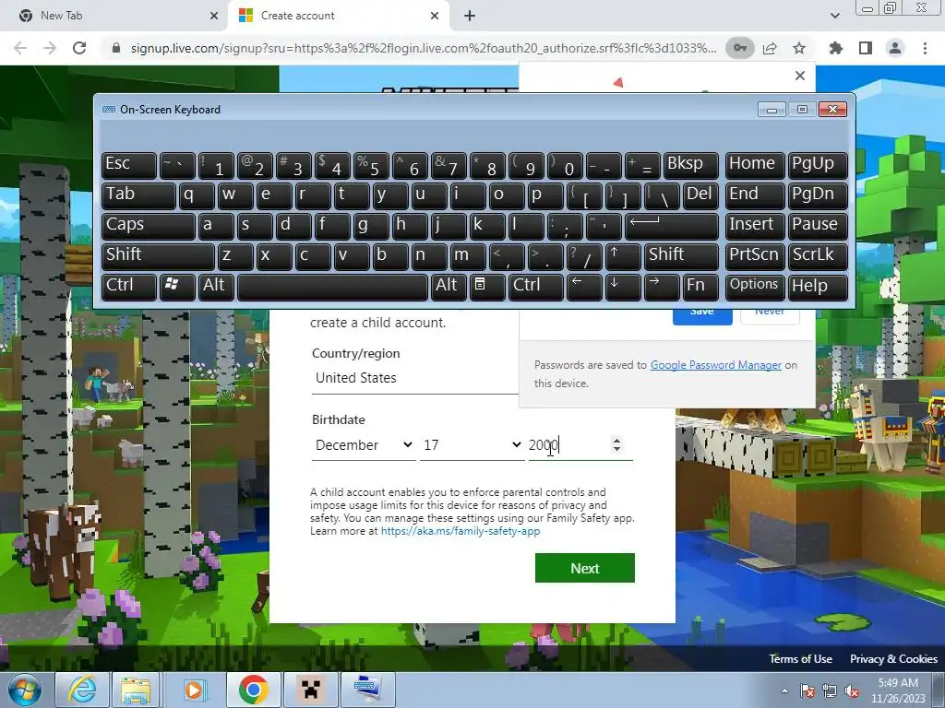Image resolution: width=945 pixels, height=708 pixels.
Task: Open the Chrome profile avatar
Action: pyautogui.click(x=895, y=48)
